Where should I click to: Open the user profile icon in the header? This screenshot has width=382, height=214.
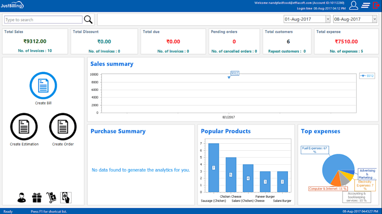coord(353,5)
